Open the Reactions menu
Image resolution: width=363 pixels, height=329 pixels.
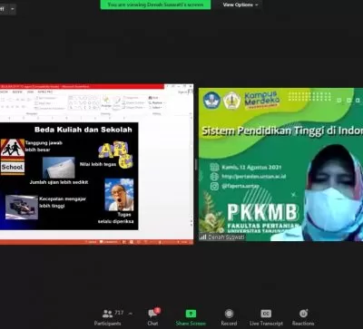pyautogui.click(x=303, y=318)
